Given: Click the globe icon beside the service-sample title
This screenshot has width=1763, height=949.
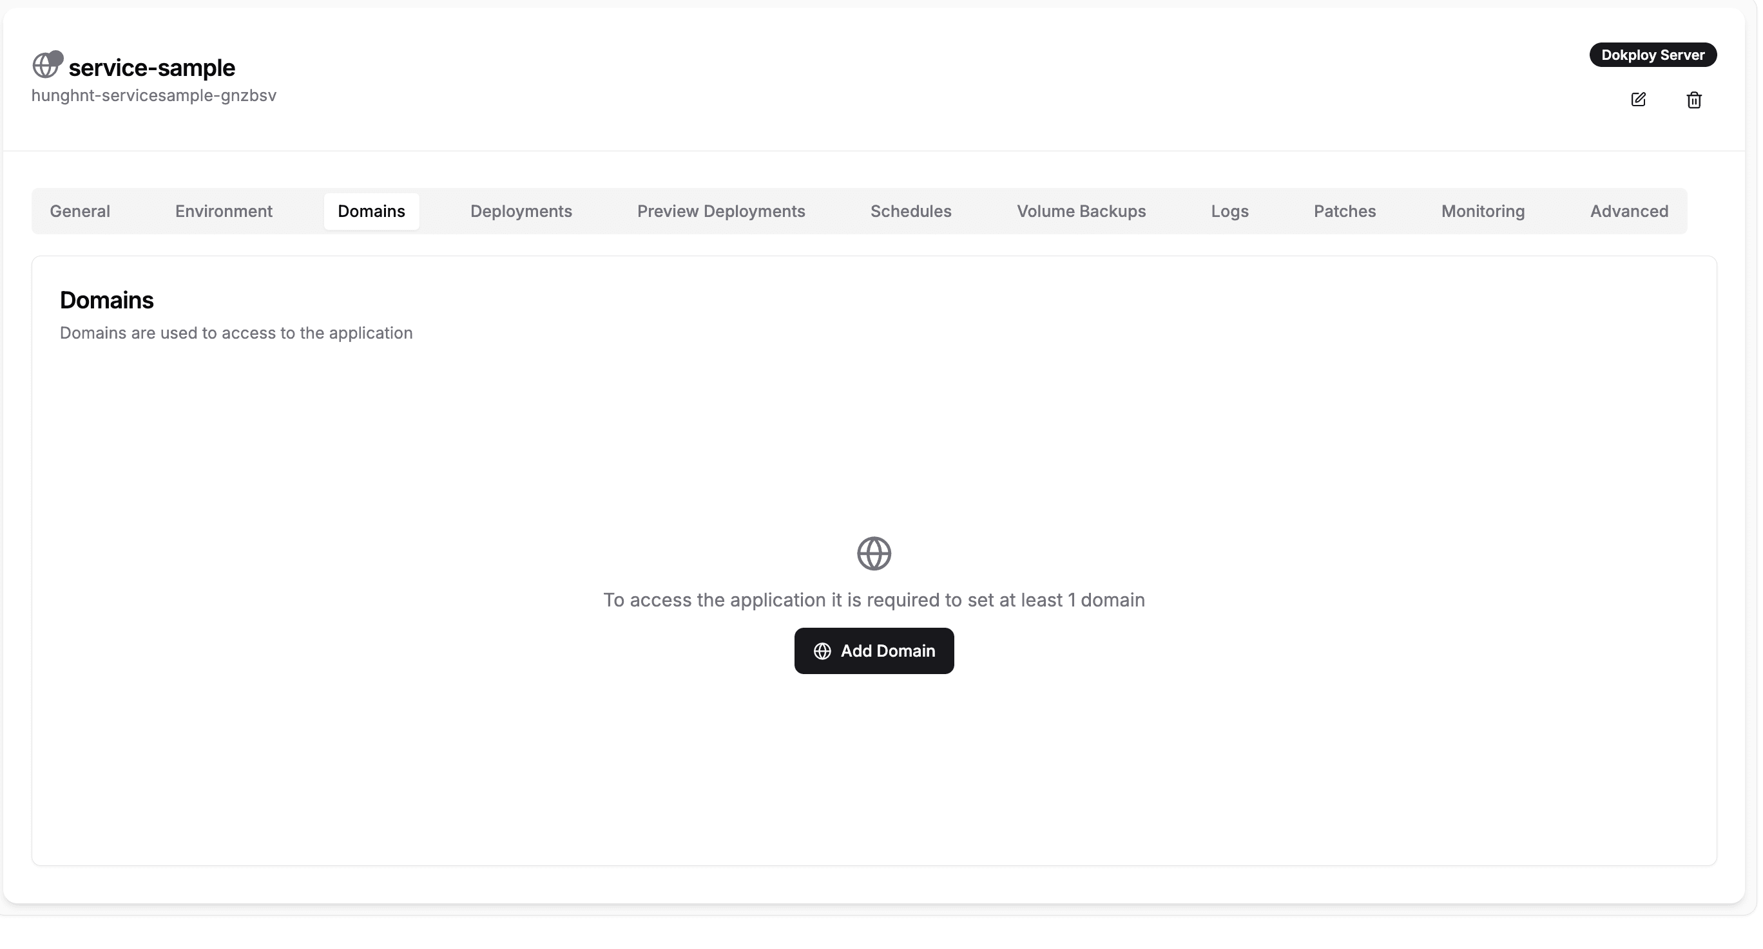Looking at the screenshot, I should click(x=46, y=64).
